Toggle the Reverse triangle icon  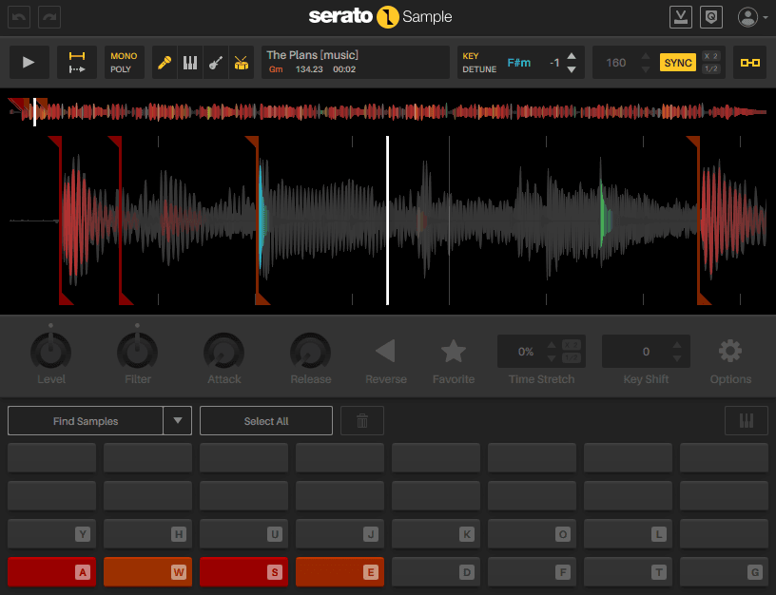pyautogui.click(x=385, y=351)
